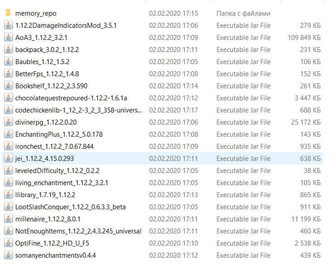This screenshot has height=268, width=336.
Task: Click the jar icon next to divinerpg_1.12.2.0.20
Action: (x=9, y=122)
